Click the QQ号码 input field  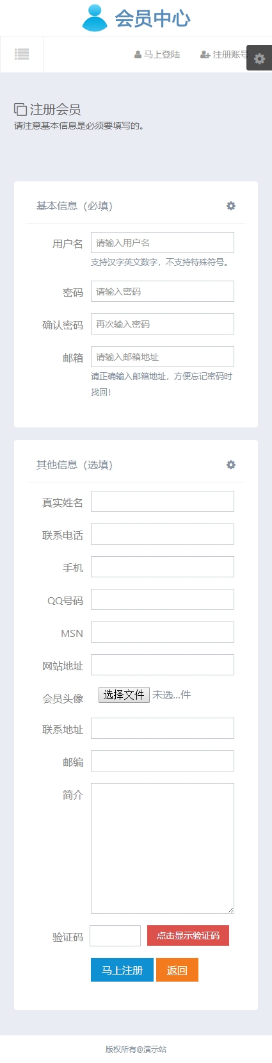coord(163,600)
